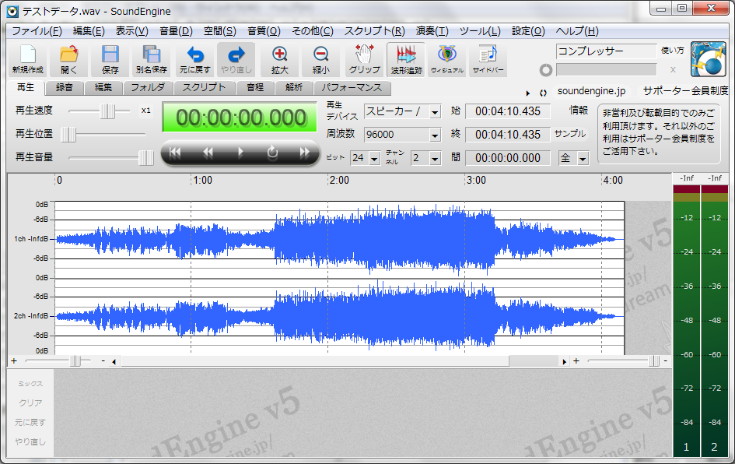Open a file with the 開く icon
735x464 pixels.
point(69,60)
